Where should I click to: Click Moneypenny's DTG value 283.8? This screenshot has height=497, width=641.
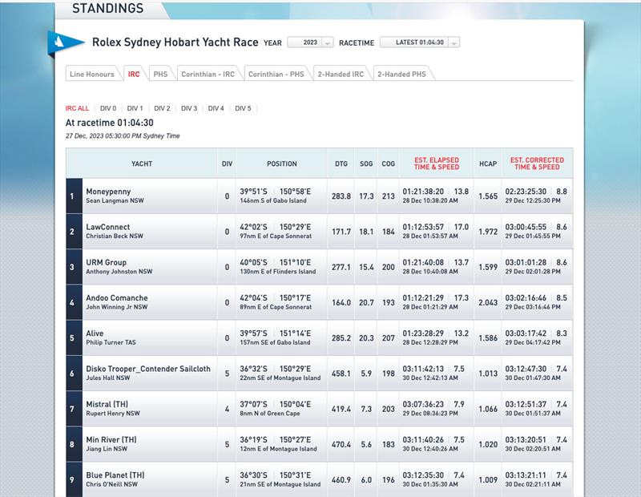pos(341,196)
